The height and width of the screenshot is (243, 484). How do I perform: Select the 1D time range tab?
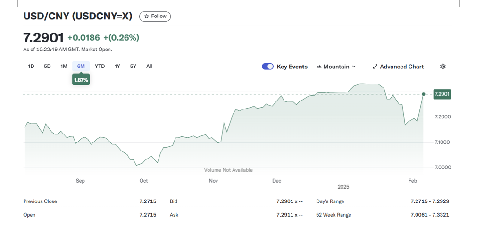point(31,67)
